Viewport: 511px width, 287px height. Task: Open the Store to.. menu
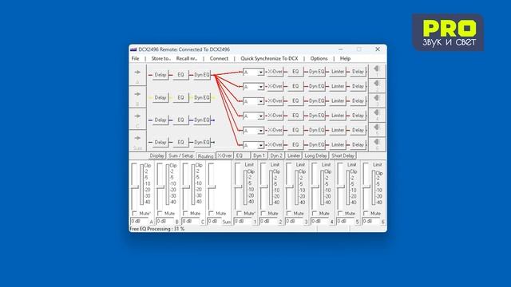(161, 58)
